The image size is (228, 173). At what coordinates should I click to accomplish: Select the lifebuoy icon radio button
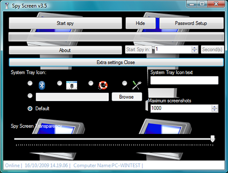91,83
